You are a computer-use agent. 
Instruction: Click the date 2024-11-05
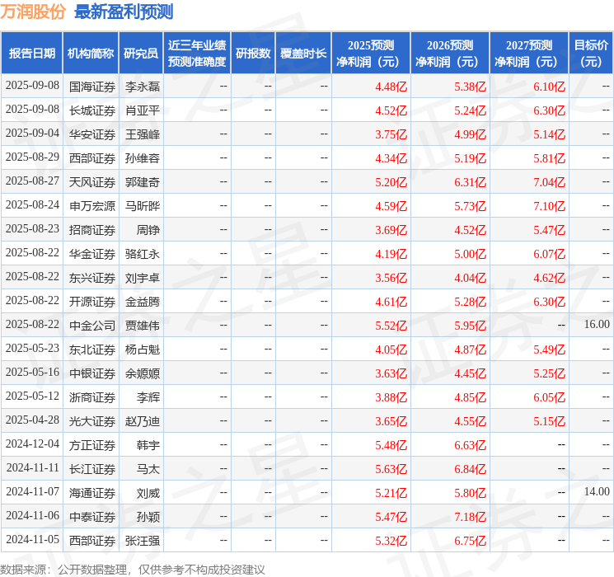[x=32, y=539]
